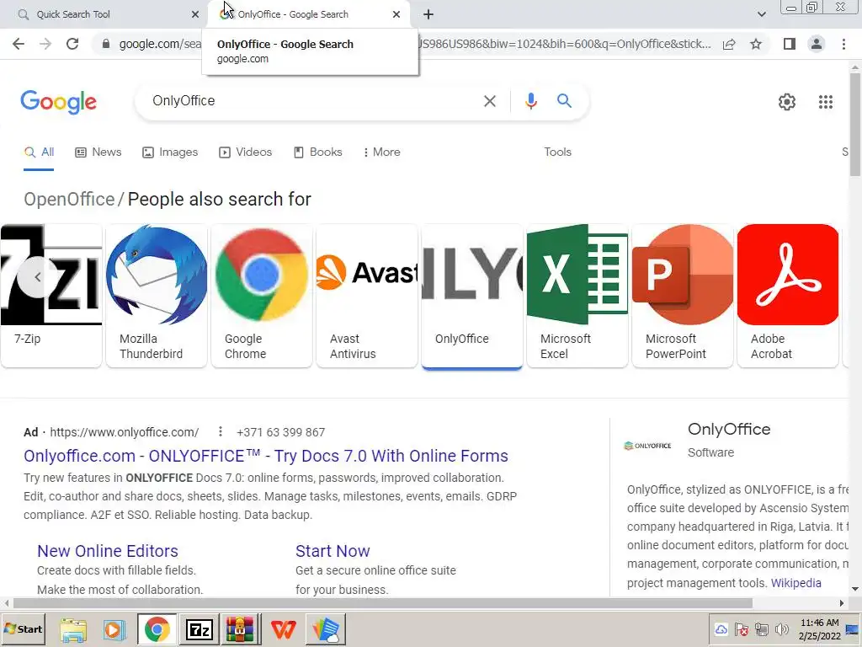Screen dimensions: 862x647
Task: Open the Start Now sitelink
Action: pos(333,551)
